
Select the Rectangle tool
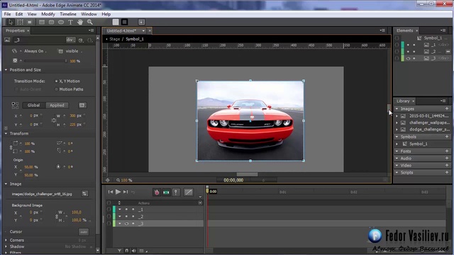tap(42, 22)
